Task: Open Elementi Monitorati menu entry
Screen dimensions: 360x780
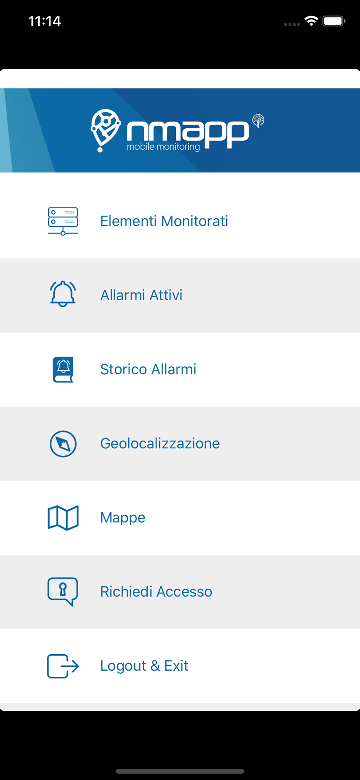Action: (x=180, y=221)
